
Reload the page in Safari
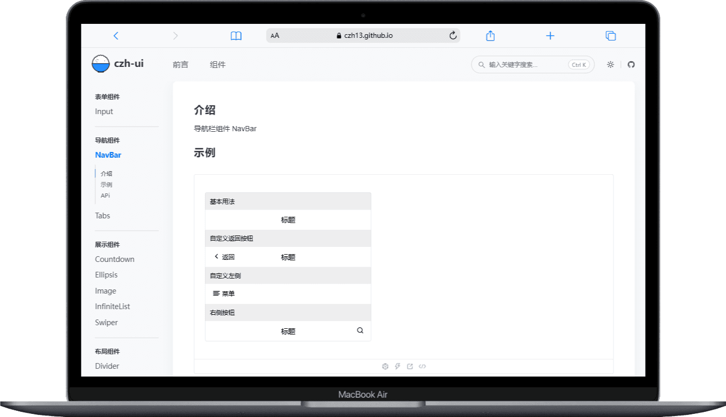coord(452,35)
